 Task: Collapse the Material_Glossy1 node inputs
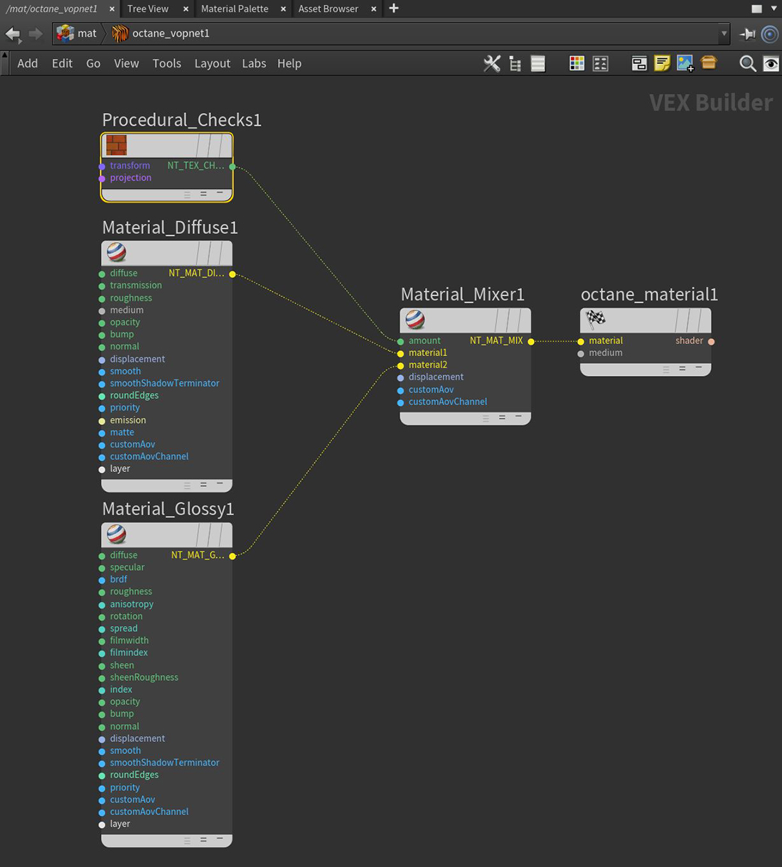pos(219,839)
